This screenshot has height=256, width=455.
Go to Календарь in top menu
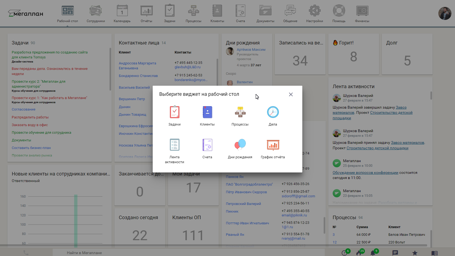[x=122, y=14]
